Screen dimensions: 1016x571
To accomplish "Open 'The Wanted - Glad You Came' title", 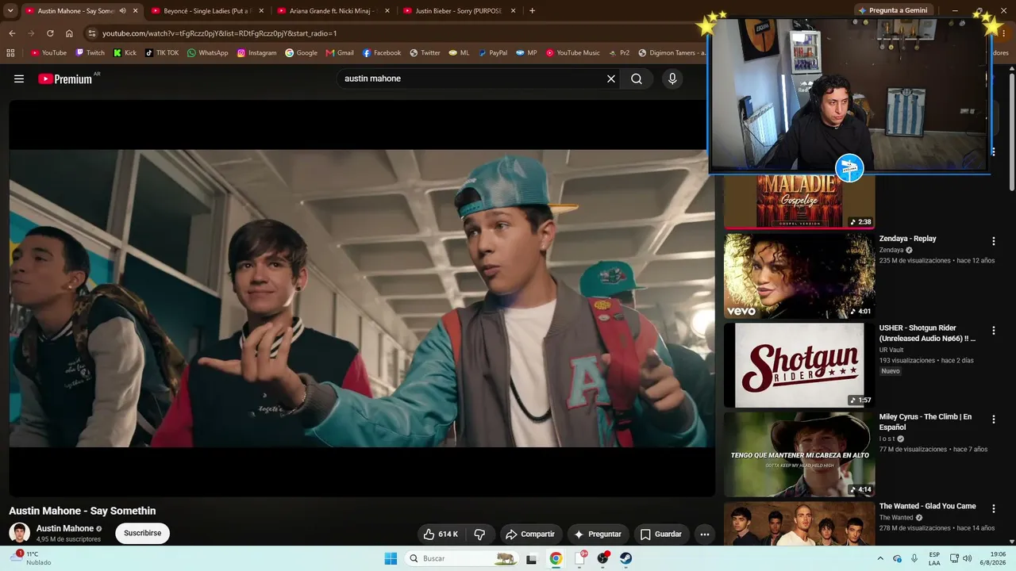I will point(927,506).
